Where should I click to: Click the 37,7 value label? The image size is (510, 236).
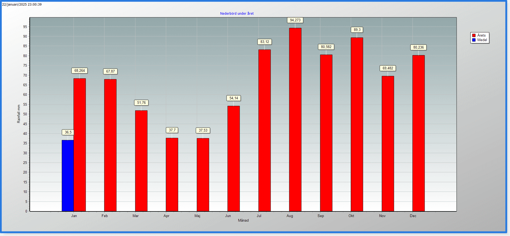[x=172, y=130]
